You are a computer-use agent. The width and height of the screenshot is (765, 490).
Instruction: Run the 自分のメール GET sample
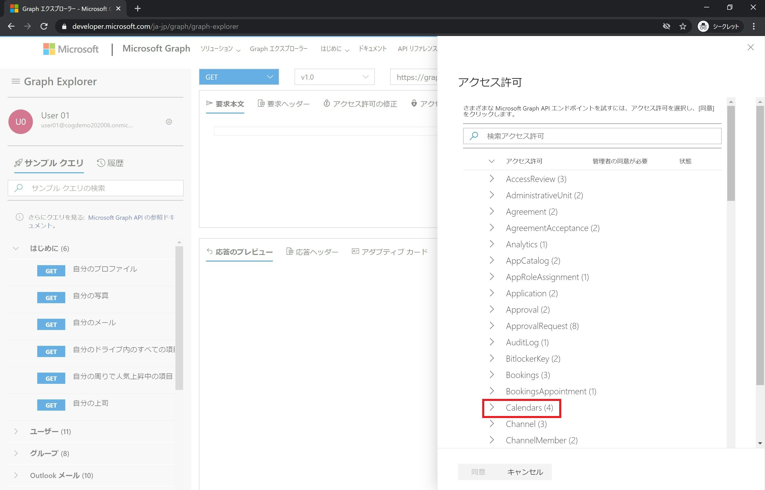(x=51, y=324)
